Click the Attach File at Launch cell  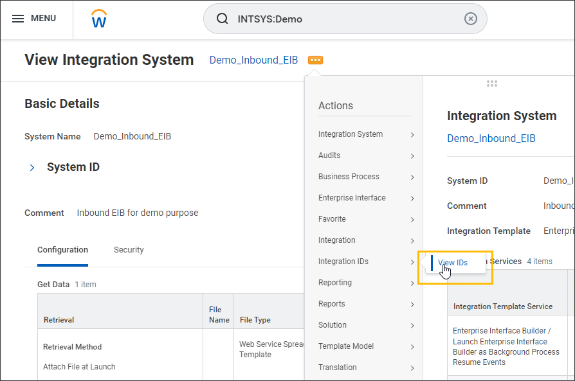click(79, 367)
